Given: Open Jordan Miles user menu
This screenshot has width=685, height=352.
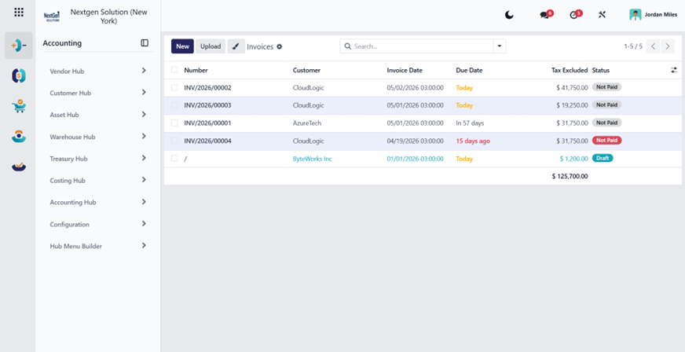Looking at the screenshot, I should click(x=653, y=15).
